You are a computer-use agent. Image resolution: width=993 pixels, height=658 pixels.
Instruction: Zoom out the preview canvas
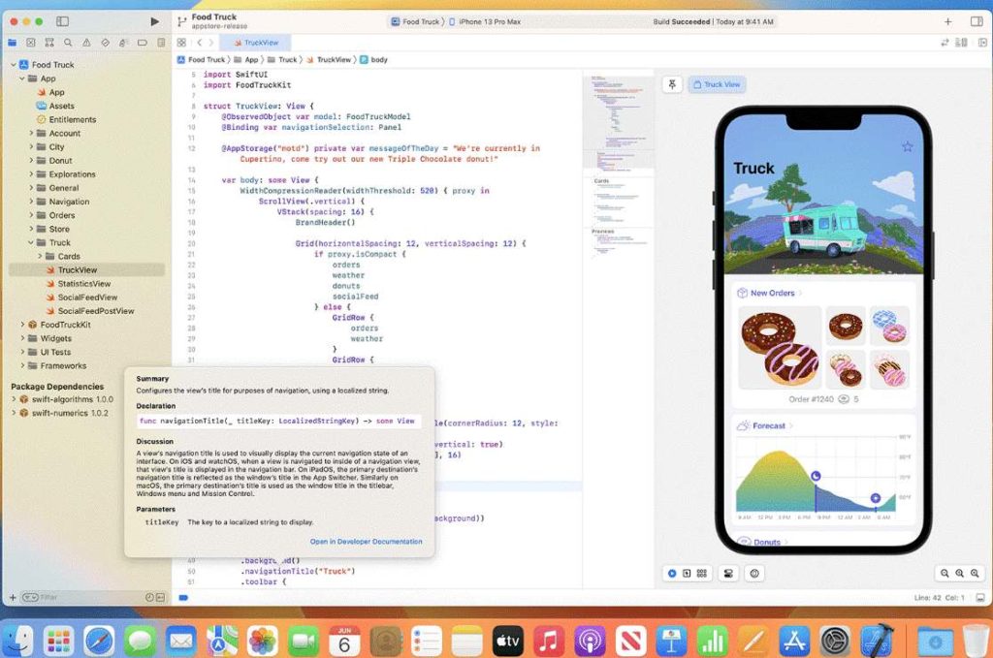pyautogui.click(x=945, y=574)
